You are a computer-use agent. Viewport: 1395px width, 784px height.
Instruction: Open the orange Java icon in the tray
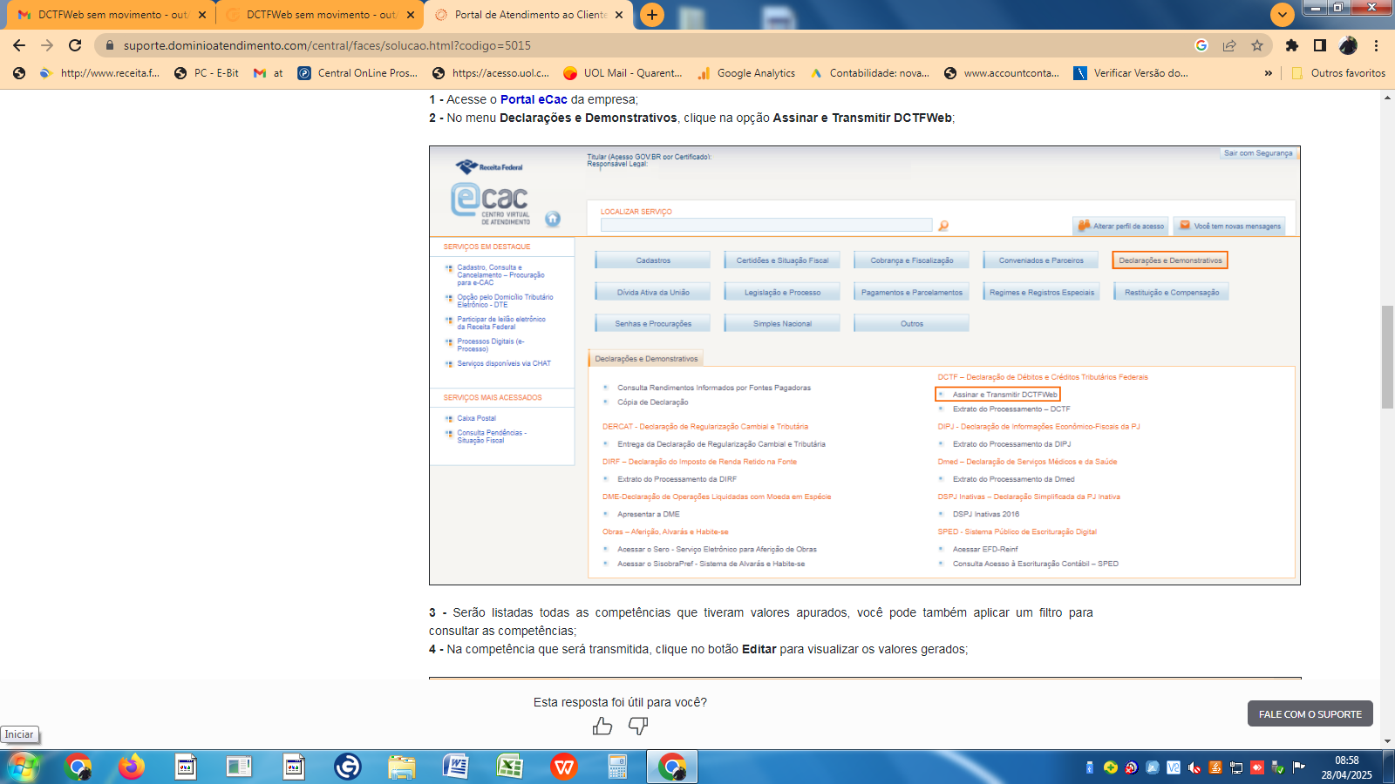point(1215,767)
